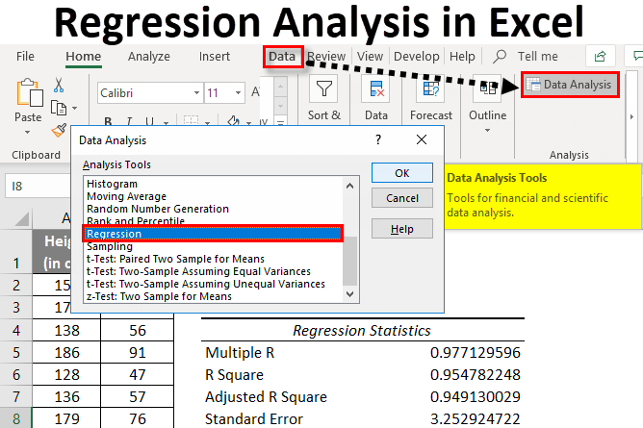Image resolution: width=643 pixels, height=428 pixels.
Task: Click Cancel in Data Analysis dialog
Action: tap(402, 198)
